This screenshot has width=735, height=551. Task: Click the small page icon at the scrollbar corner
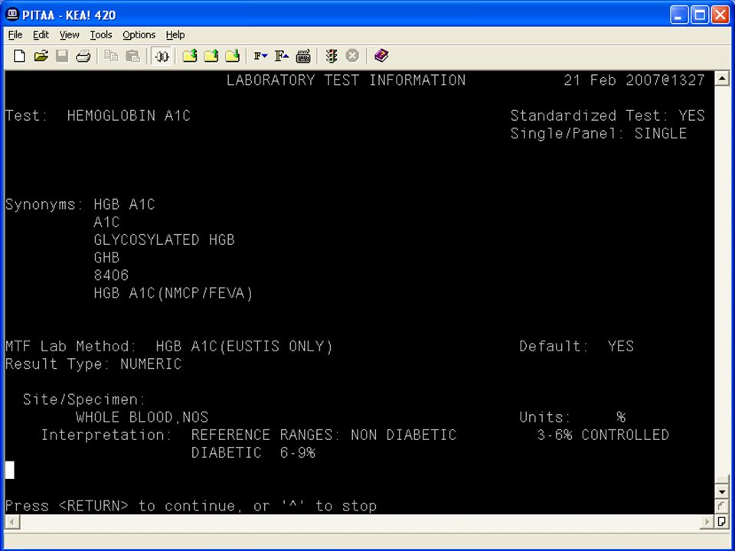pyautogui.click(x=722, y=521)
